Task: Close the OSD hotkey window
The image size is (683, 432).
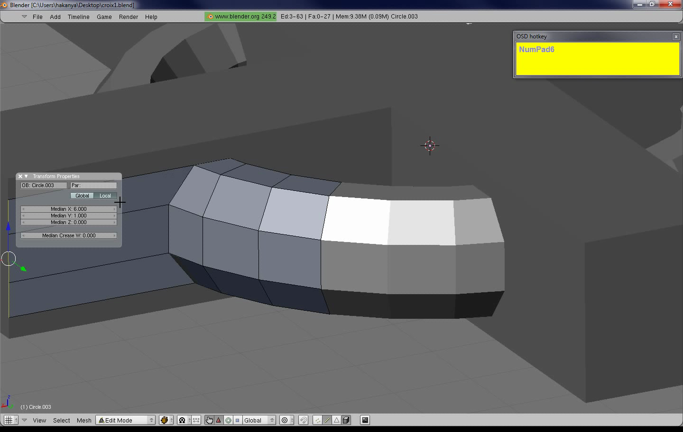Action: point(676,36)
